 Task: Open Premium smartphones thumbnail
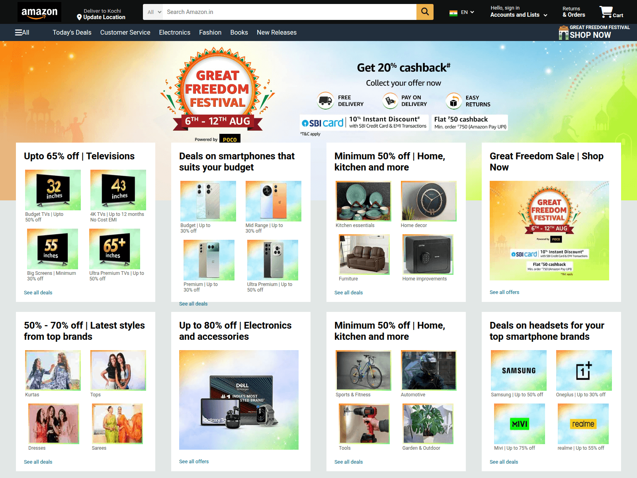(x=209, y=260)
